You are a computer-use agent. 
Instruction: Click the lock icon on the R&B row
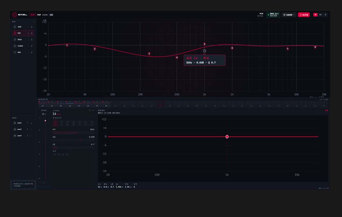[32, 52]
